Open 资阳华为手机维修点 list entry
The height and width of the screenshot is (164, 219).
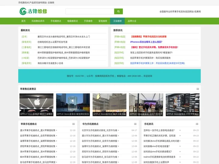[x=99, y=152]
